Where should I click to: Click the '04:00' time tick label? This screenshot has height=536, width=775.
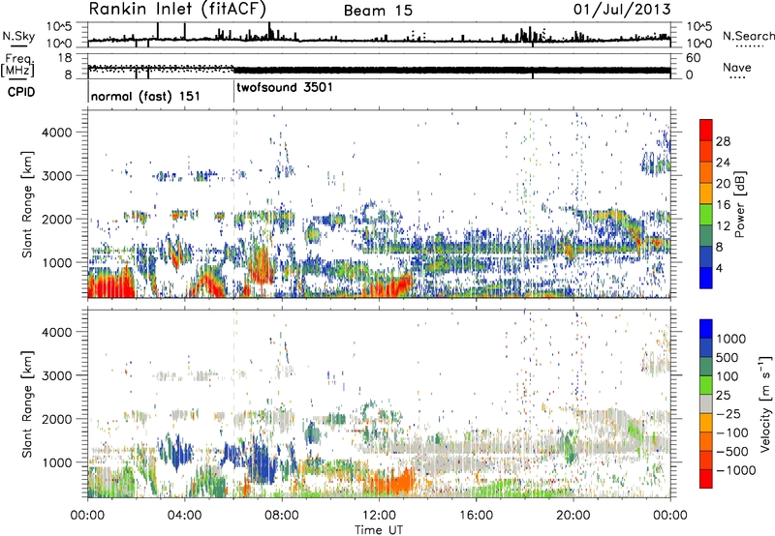coord(185,516)
